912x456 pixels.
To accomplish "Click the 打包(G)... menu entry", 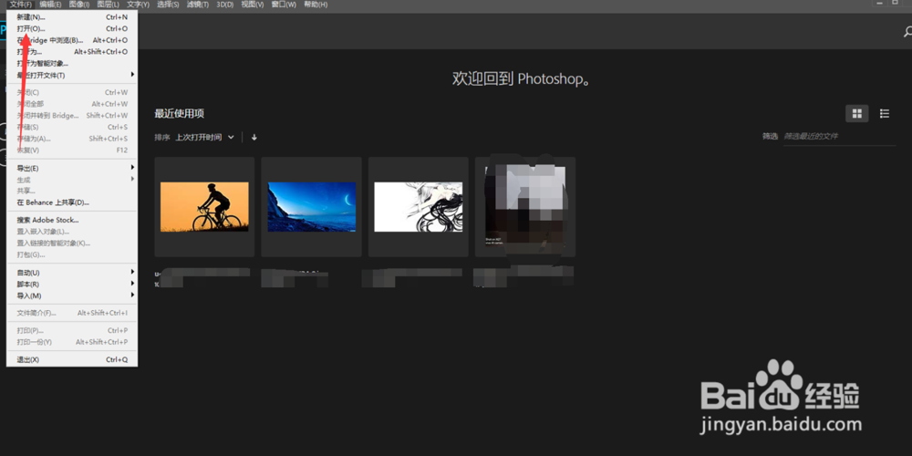I will [72, 254].
